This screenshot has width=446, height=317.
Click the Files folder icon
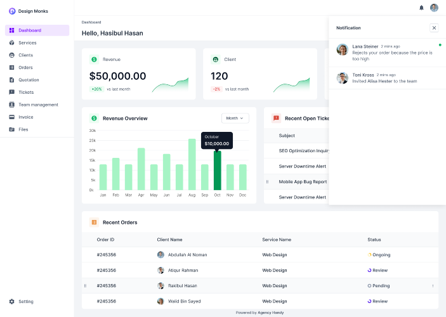click(x=11, y=129)
